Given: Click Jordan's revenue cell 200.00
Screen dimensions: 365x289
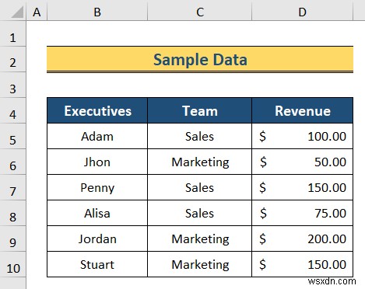Looking at the screenshot, I should coord(302,239).
